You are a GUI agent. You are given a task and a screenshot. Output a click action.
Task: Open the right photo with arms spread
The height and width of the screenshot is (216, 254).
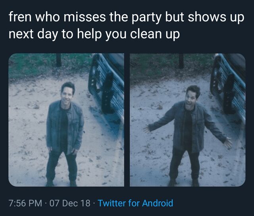[x=188, y=120]
